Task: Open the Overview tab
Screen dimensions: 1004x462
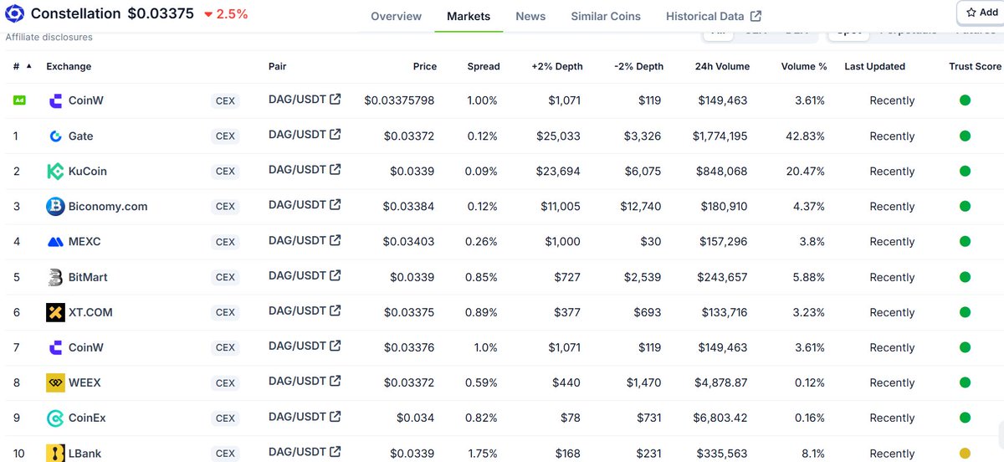Action: [397, 16]
